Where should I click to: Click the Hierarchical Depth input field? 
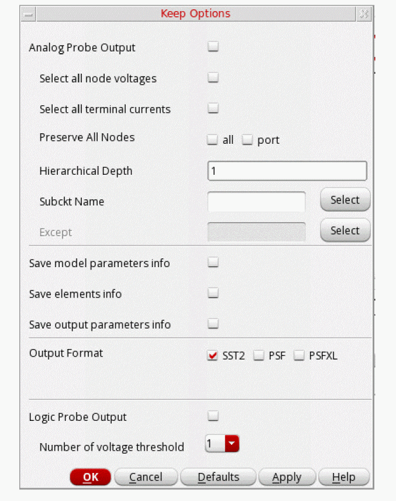[x=287, y=171]
